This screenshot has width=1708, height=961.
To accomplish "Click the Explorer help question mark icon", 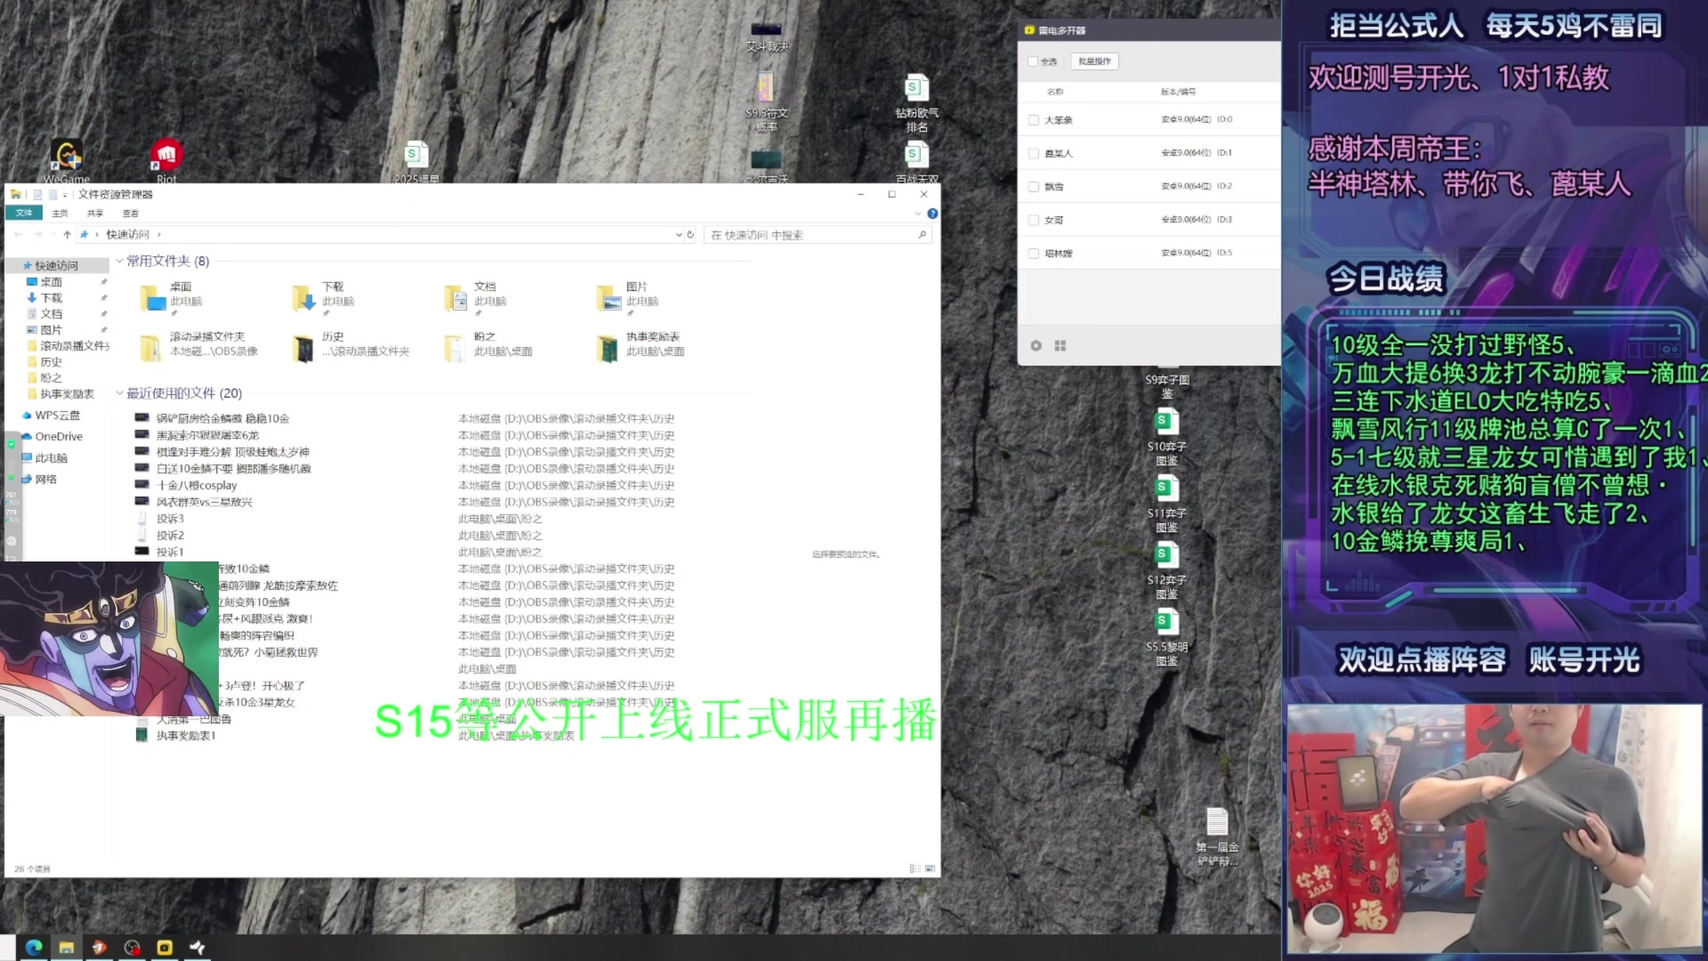I will click(932, 214).
